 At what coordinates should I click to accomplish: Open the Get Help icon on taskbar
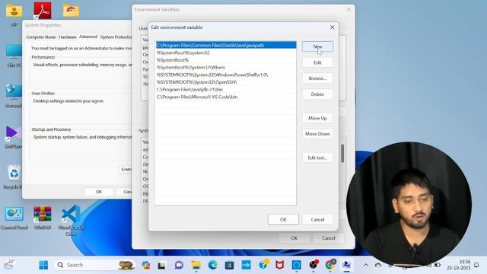coord(263,265)
